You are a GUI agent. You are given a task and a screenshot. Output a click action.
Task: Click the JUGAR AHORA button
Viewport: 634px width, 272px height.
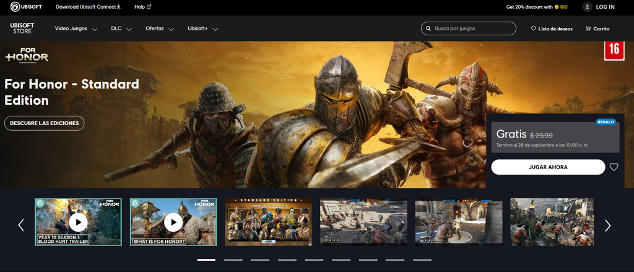click(548, 167)
